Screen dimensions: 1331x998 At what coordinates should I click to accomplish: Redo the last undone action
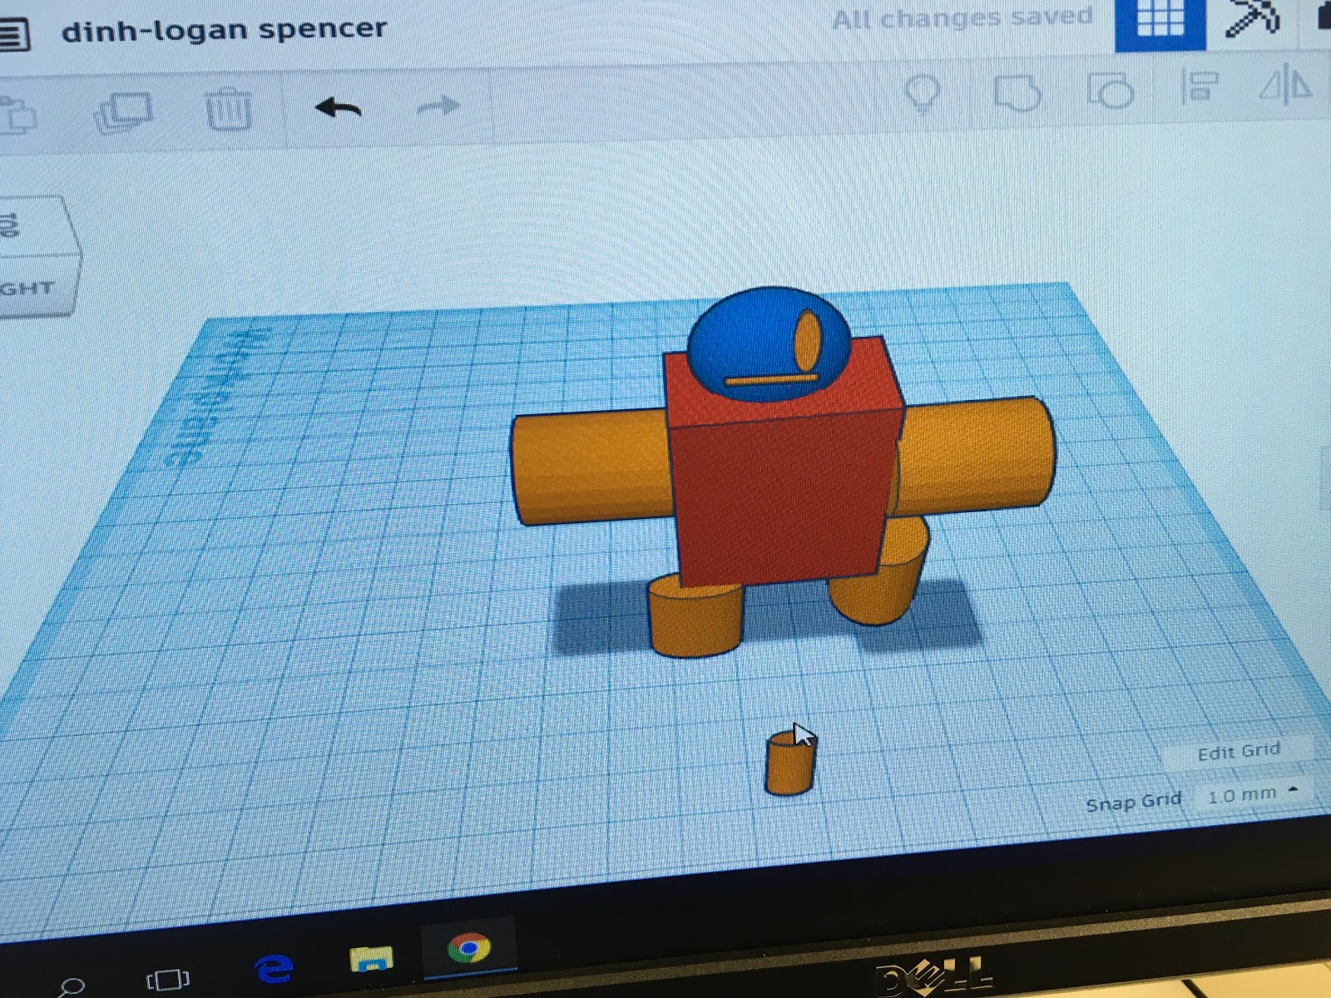click(x=437, y=106)
